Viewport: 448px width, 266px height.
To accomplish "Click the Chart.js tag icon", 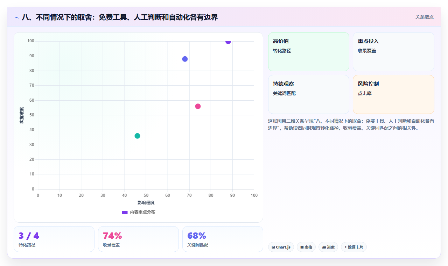I will pyautogui.click(x=273, y=247).
